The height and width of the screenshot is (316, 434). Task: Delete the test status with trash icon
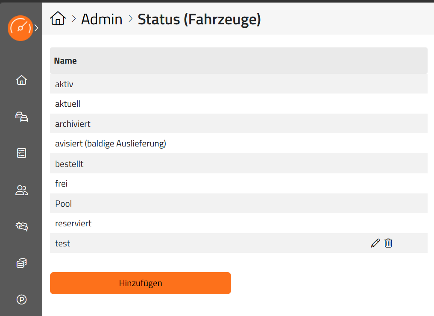tap(388, 243)
